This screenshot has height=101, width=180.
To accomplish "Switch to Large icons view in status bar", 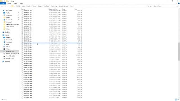I will [178, 100].
